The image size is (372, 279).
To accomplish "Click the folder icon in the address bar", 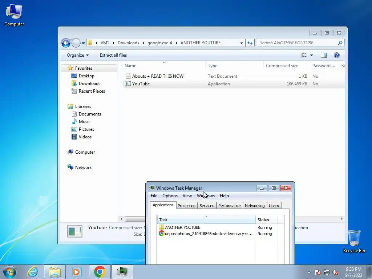I will (x=90, y=43).
